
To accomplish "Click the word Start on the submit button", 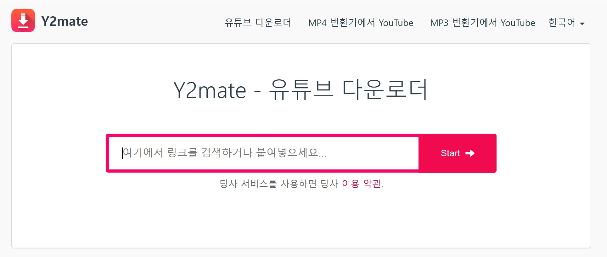I will pos(450,153).
